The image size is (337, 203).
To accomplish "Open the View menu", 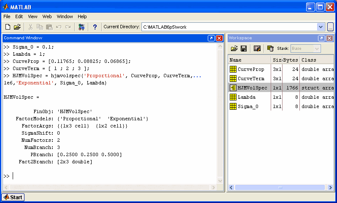I will pyautogui.click(x=33, y=16).
